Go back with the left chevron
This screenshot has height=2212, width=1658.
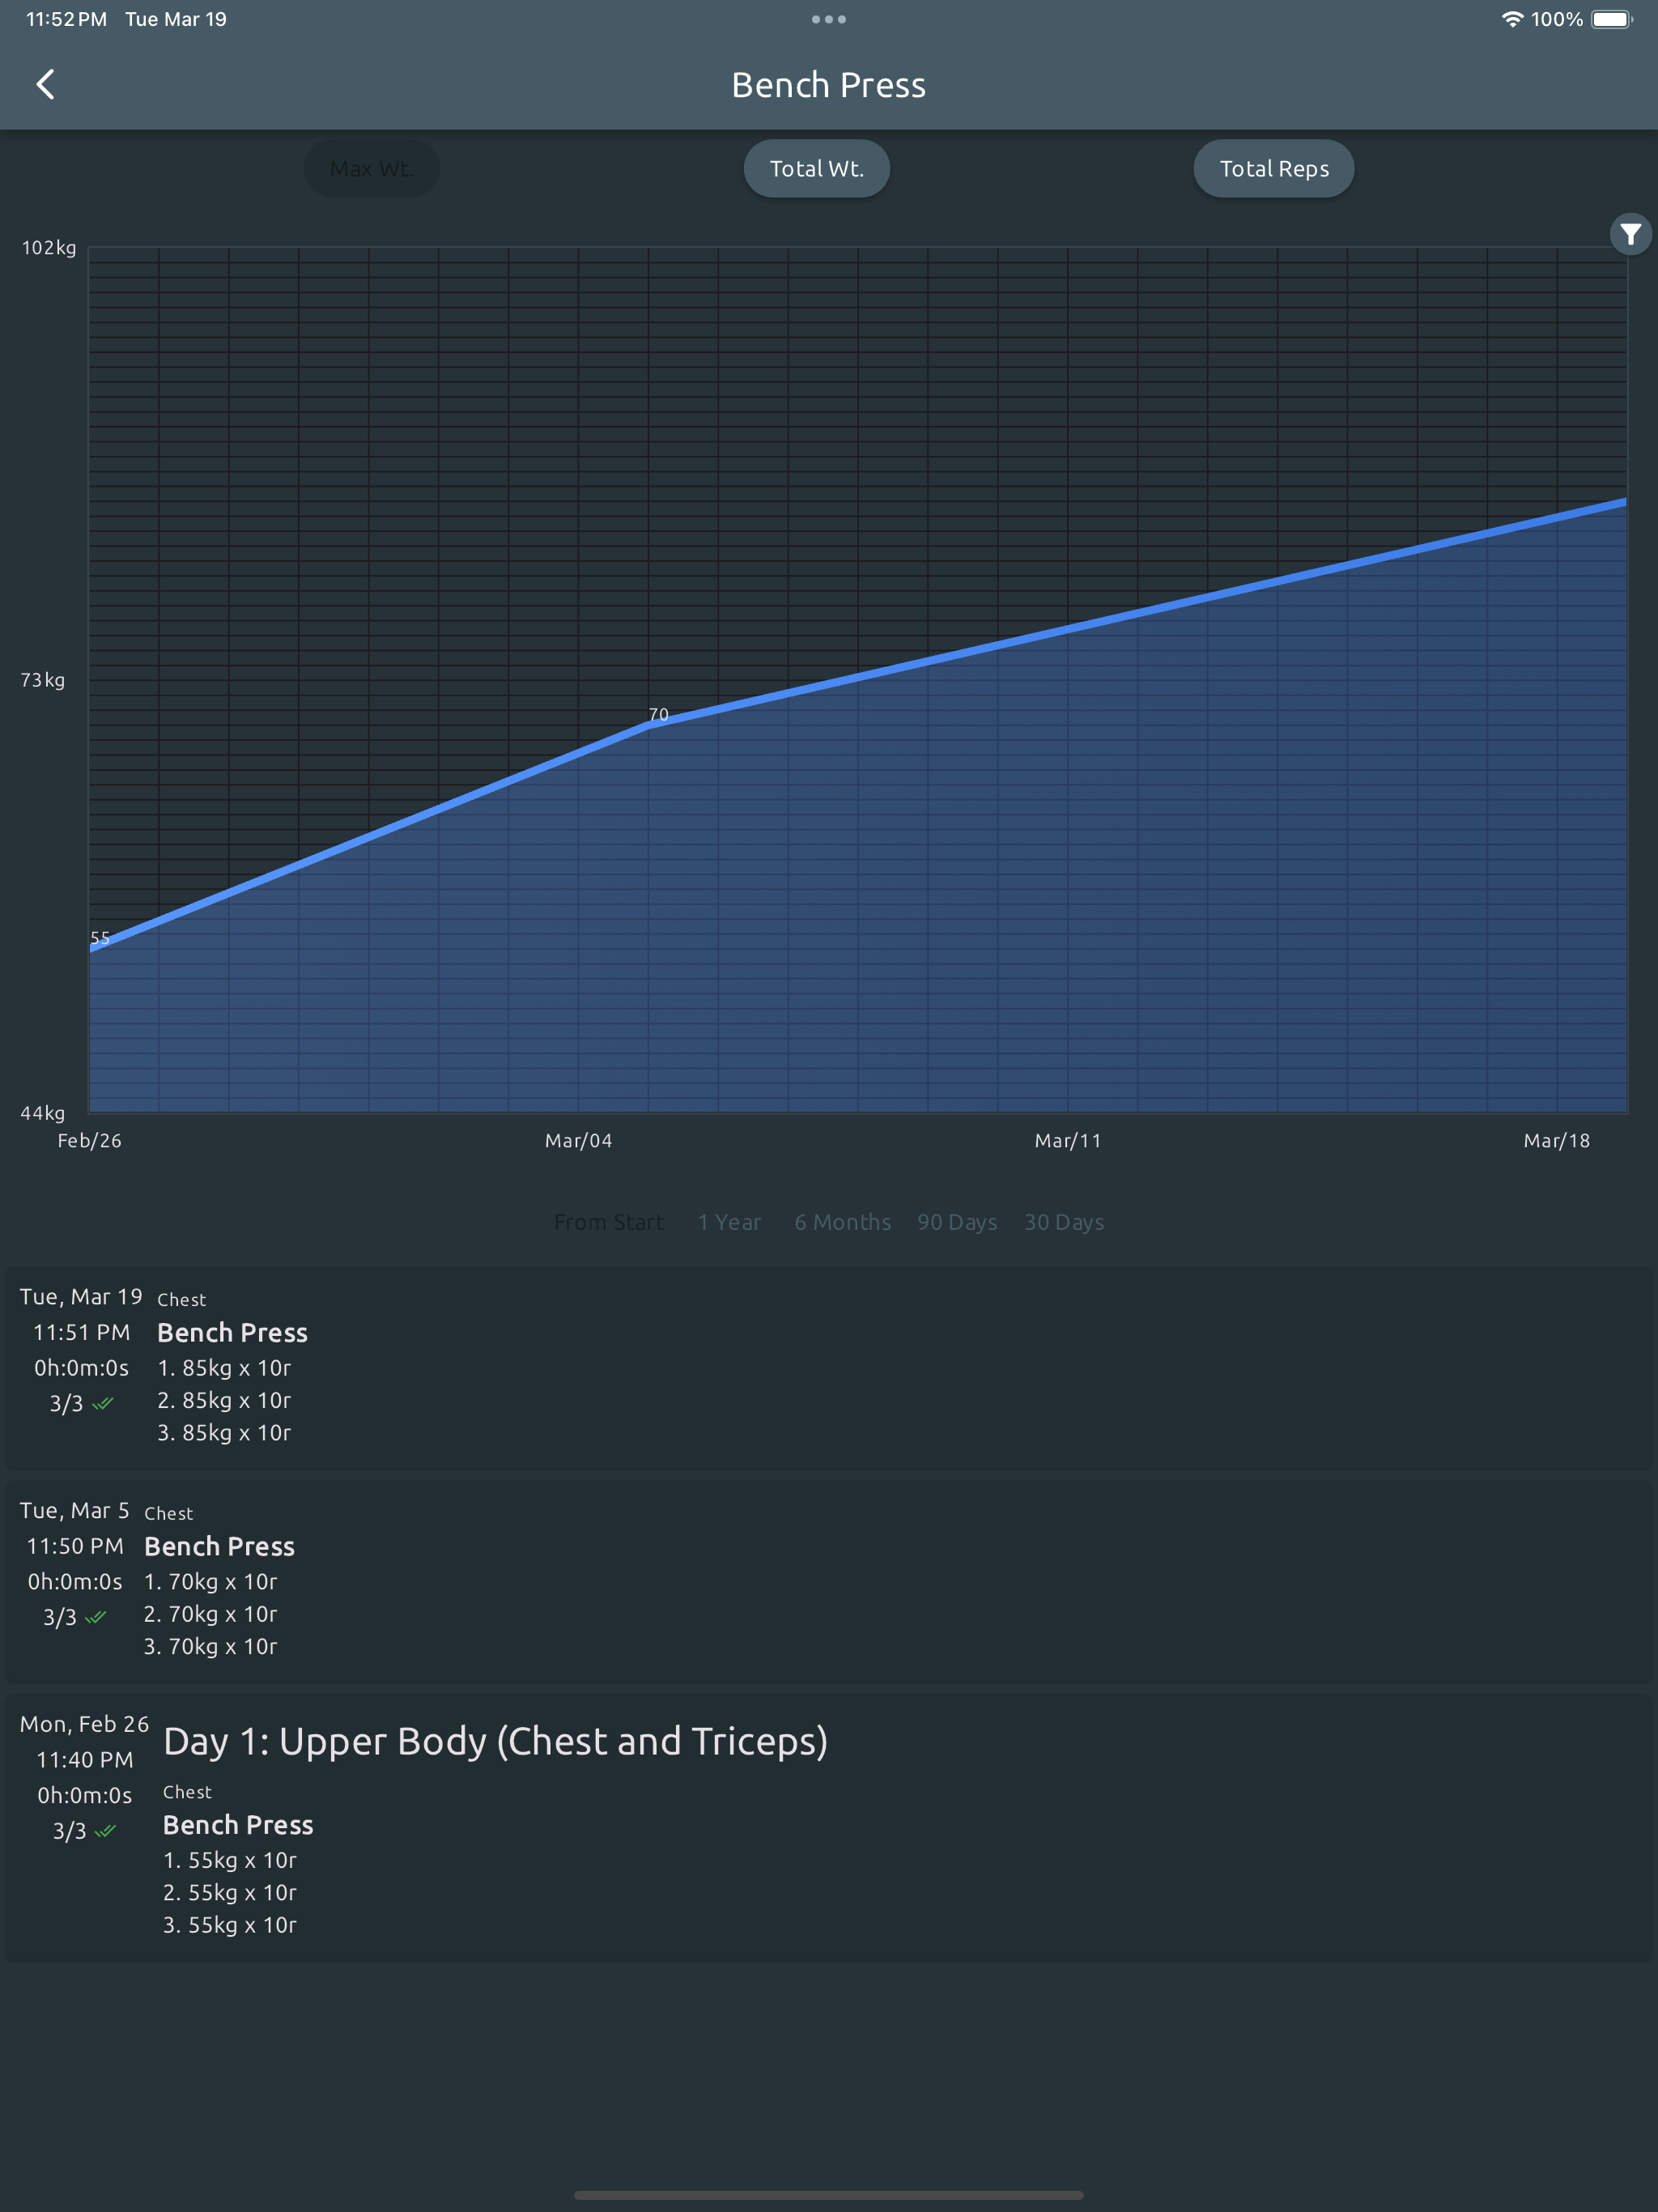pyautogui.click(x=45, y=85)
